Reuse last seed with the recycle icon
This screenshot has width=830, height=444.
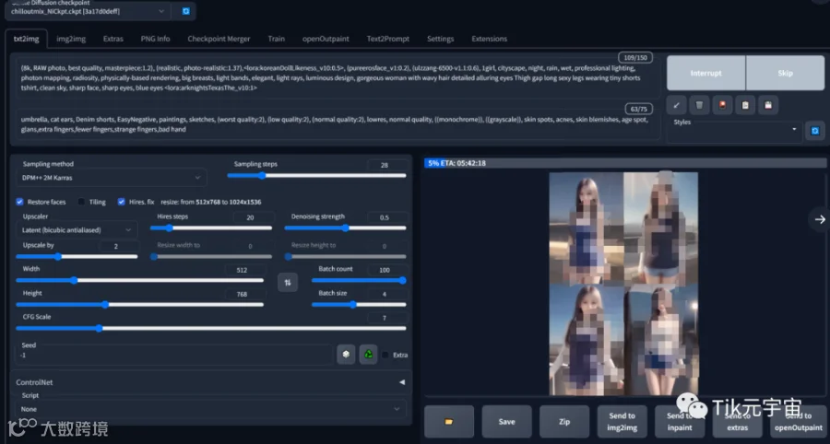[368, 354]
